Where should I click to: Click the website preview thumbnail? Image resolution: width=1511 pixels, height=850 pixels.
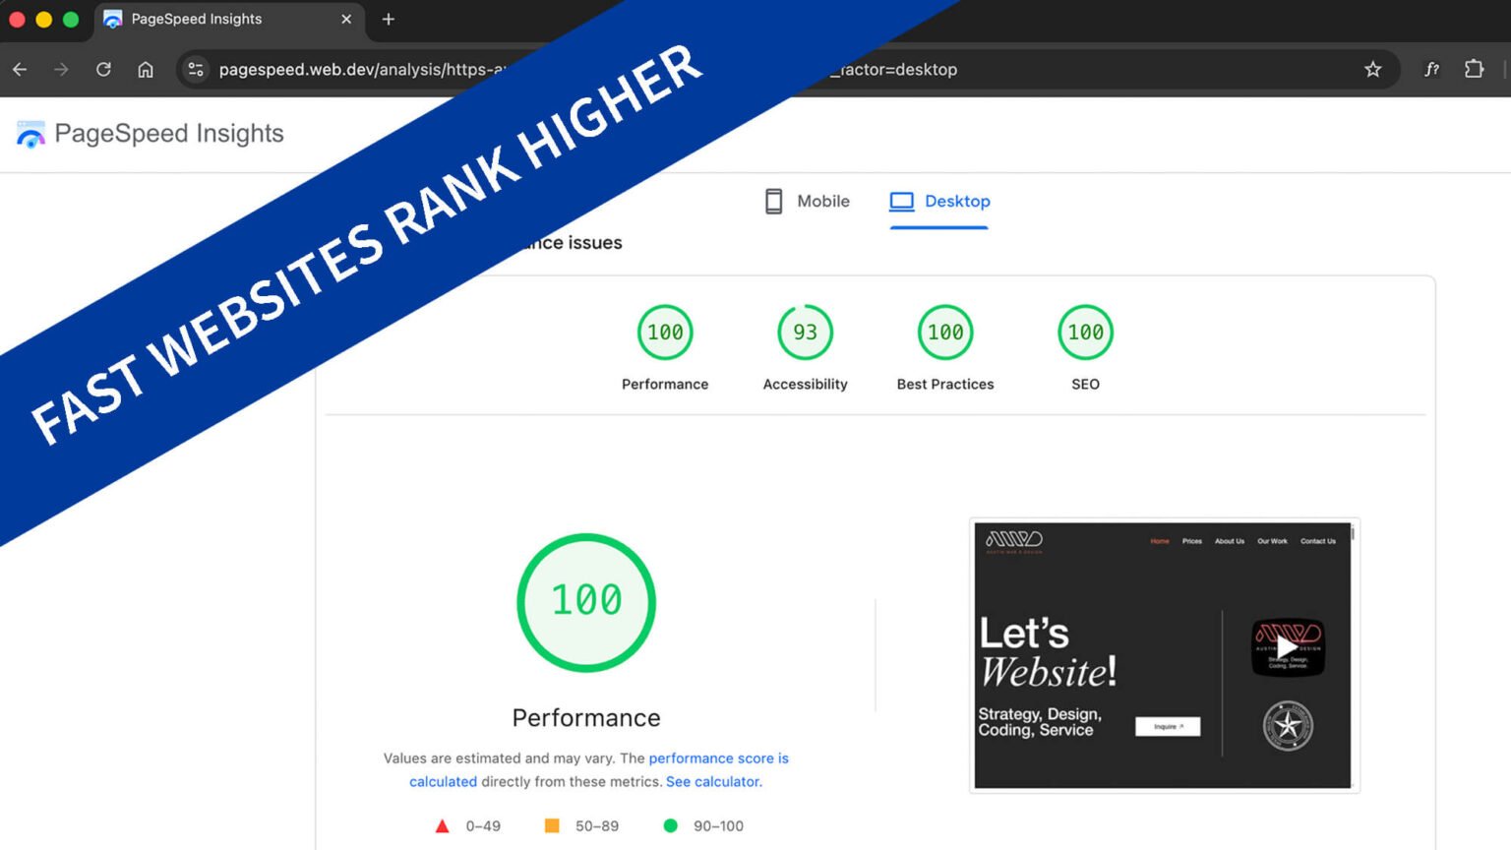(x=1164, y=654)
